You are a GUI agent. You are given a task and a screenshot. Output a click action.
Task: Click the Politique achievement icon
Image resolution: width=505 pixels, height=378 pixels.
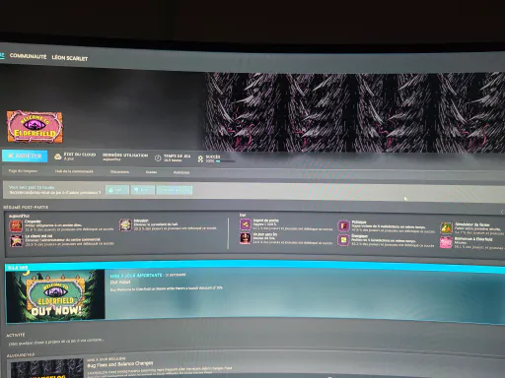(x=343, y=225)
